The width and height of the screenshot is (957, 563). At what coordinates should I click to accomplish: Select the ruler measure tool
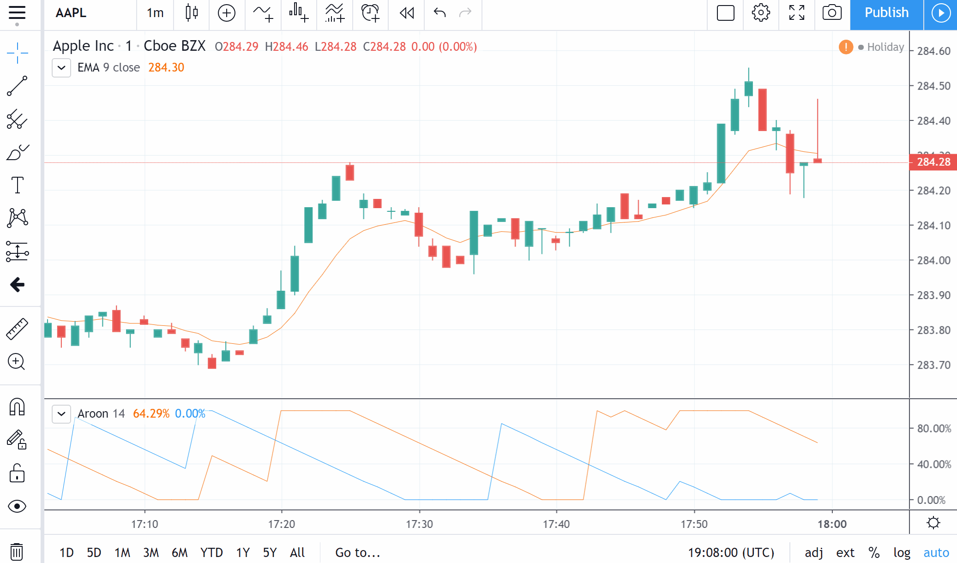pyautogui.click(x=17, y=329)
